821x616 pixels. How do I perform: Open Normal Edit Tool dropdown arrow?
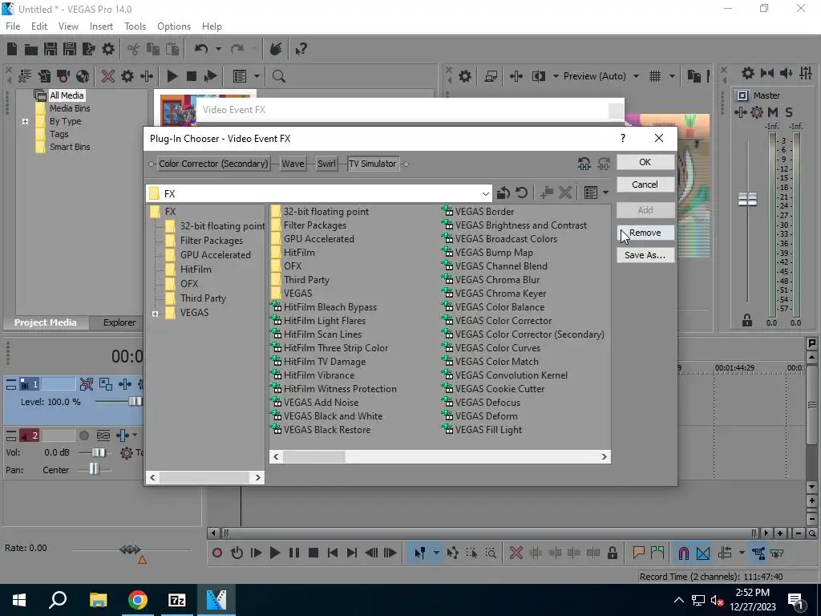[x=436, y=553]
